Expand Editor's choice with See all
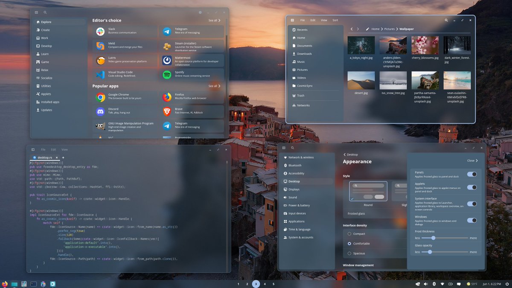 coord(215,20)
